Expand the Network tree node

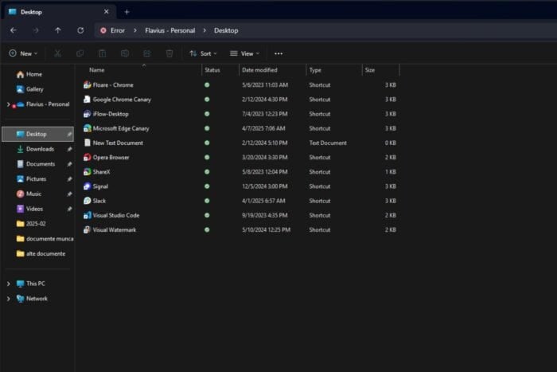click(x=9, y=299)
